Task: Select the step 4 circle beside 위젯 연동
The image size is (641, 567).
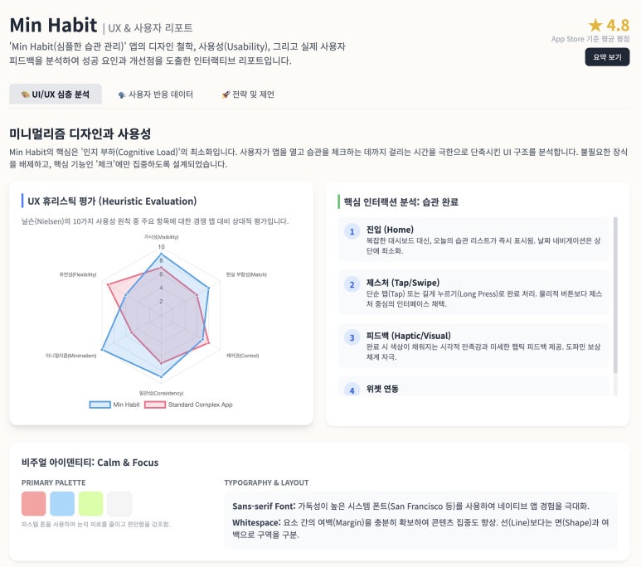Action: [352, 390]
